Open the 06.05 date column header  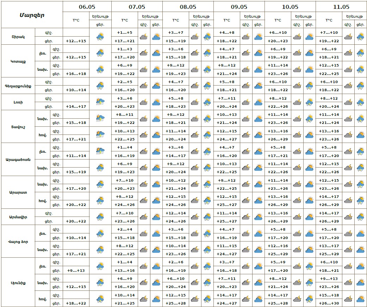[87, 7]
